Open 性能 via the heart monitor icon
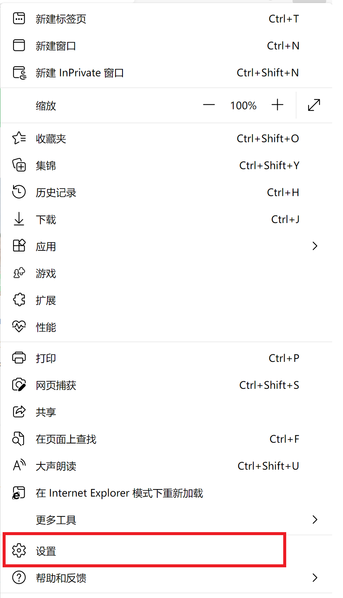Image resolution: width=343 pixels, height=598 pixels. coord(19,327)
